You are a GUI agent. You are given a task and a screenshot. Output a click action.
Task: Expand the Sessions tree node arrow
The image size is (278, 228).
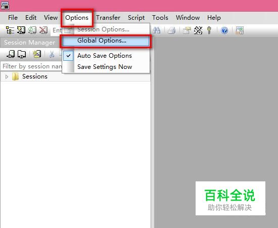coord(7,77)
